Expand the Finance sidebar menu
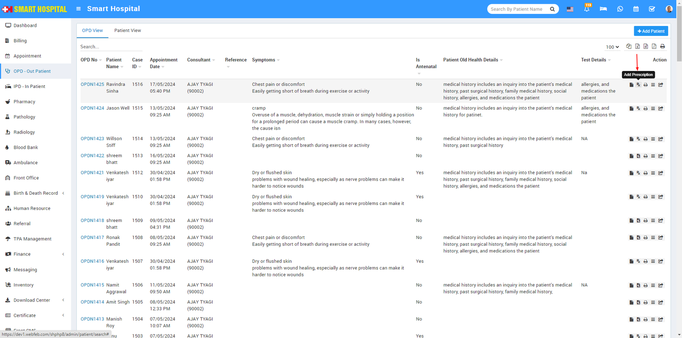The width and height of the screenshot is (682, 338). 22,254
